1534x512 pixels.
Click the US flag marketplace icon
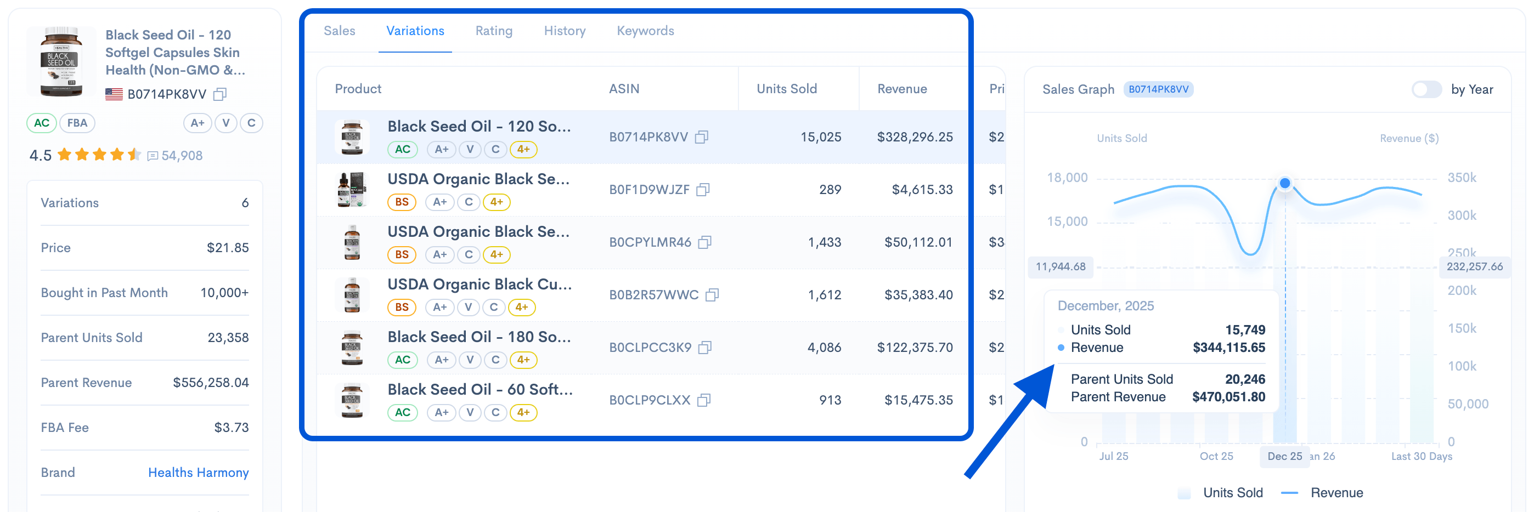[x=114, y=94]
